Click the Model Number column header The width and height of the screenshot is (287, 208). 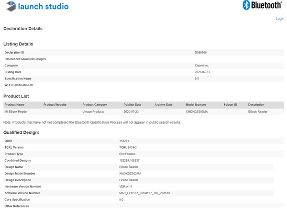196,105
